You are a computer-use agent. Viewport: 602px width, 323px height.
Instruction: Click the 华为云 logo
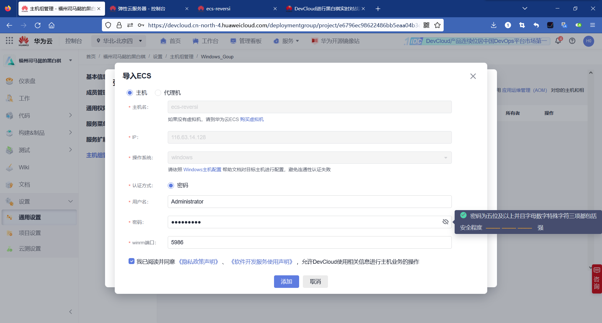(35, 41)
